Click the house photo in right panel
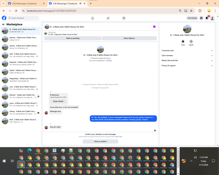This screenshot has height=175, width=219. tap(187, 29)
